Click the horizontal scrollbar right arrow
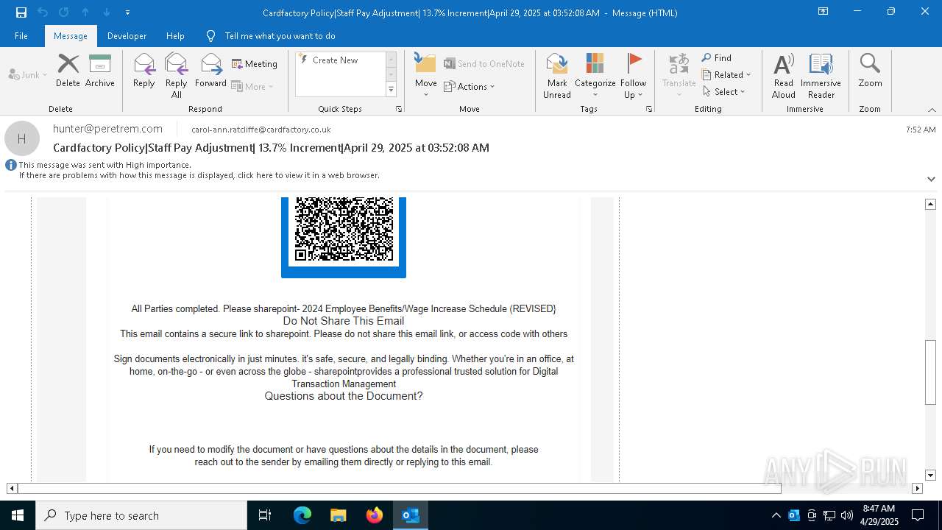942x530 pixels. tap(917, 488)
